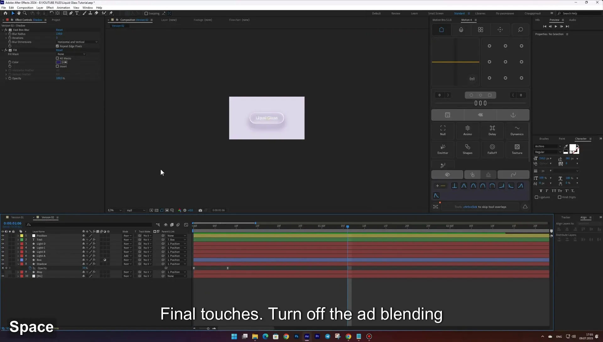This screenshot has width=603, height=342.
Task: Open the Motion 4 search section icon
Action: [520, 30]
